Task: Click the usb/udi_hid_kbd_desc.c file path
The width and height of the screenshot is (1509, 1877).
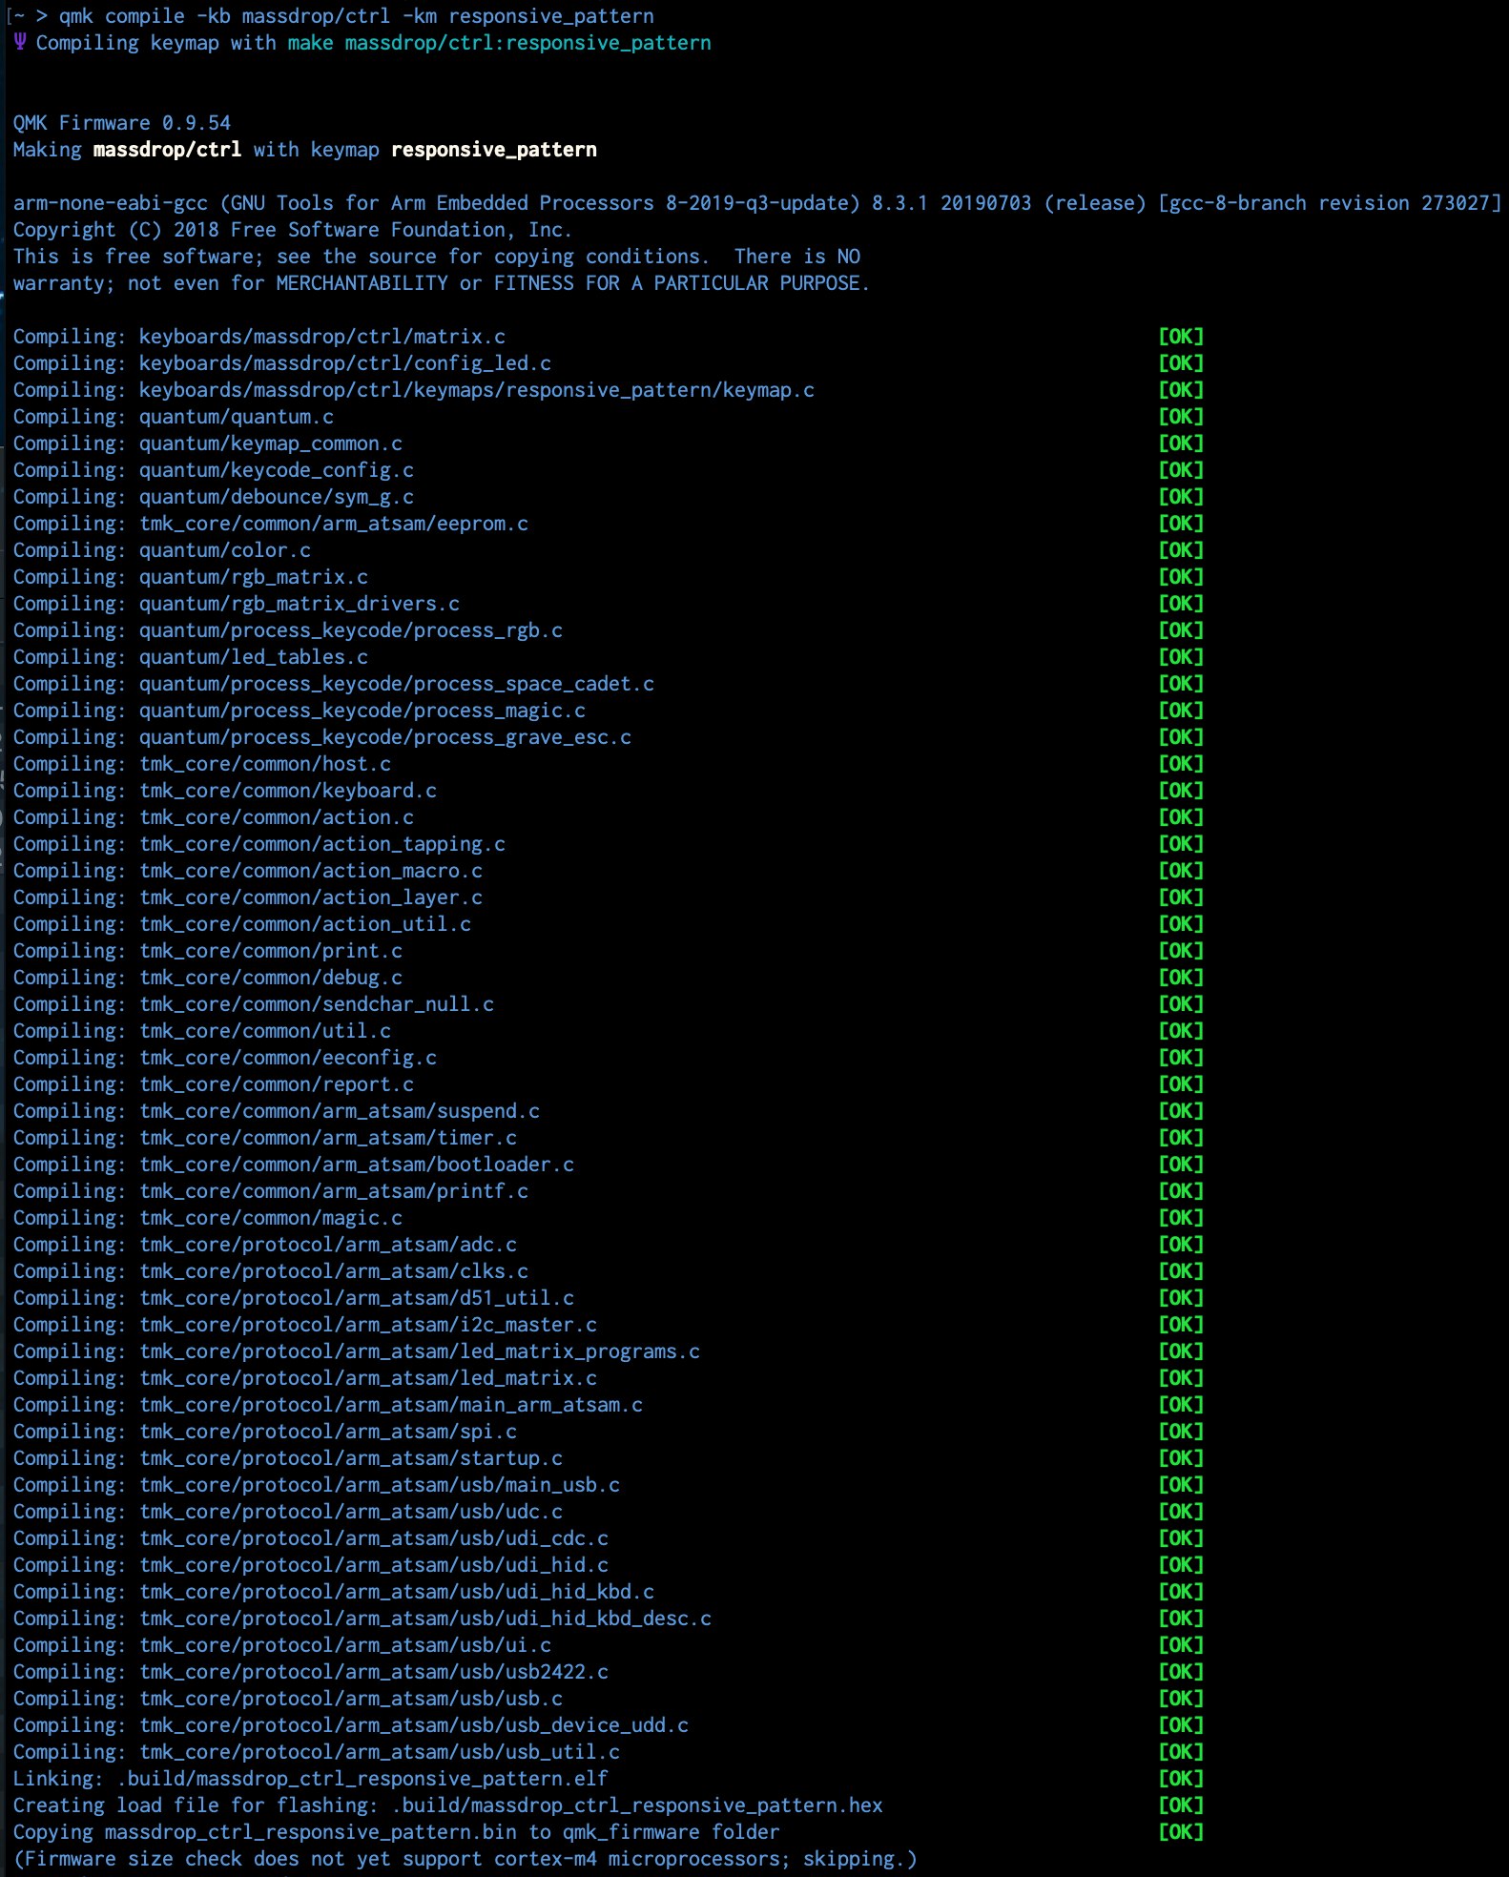Action: pos(424,1619)
